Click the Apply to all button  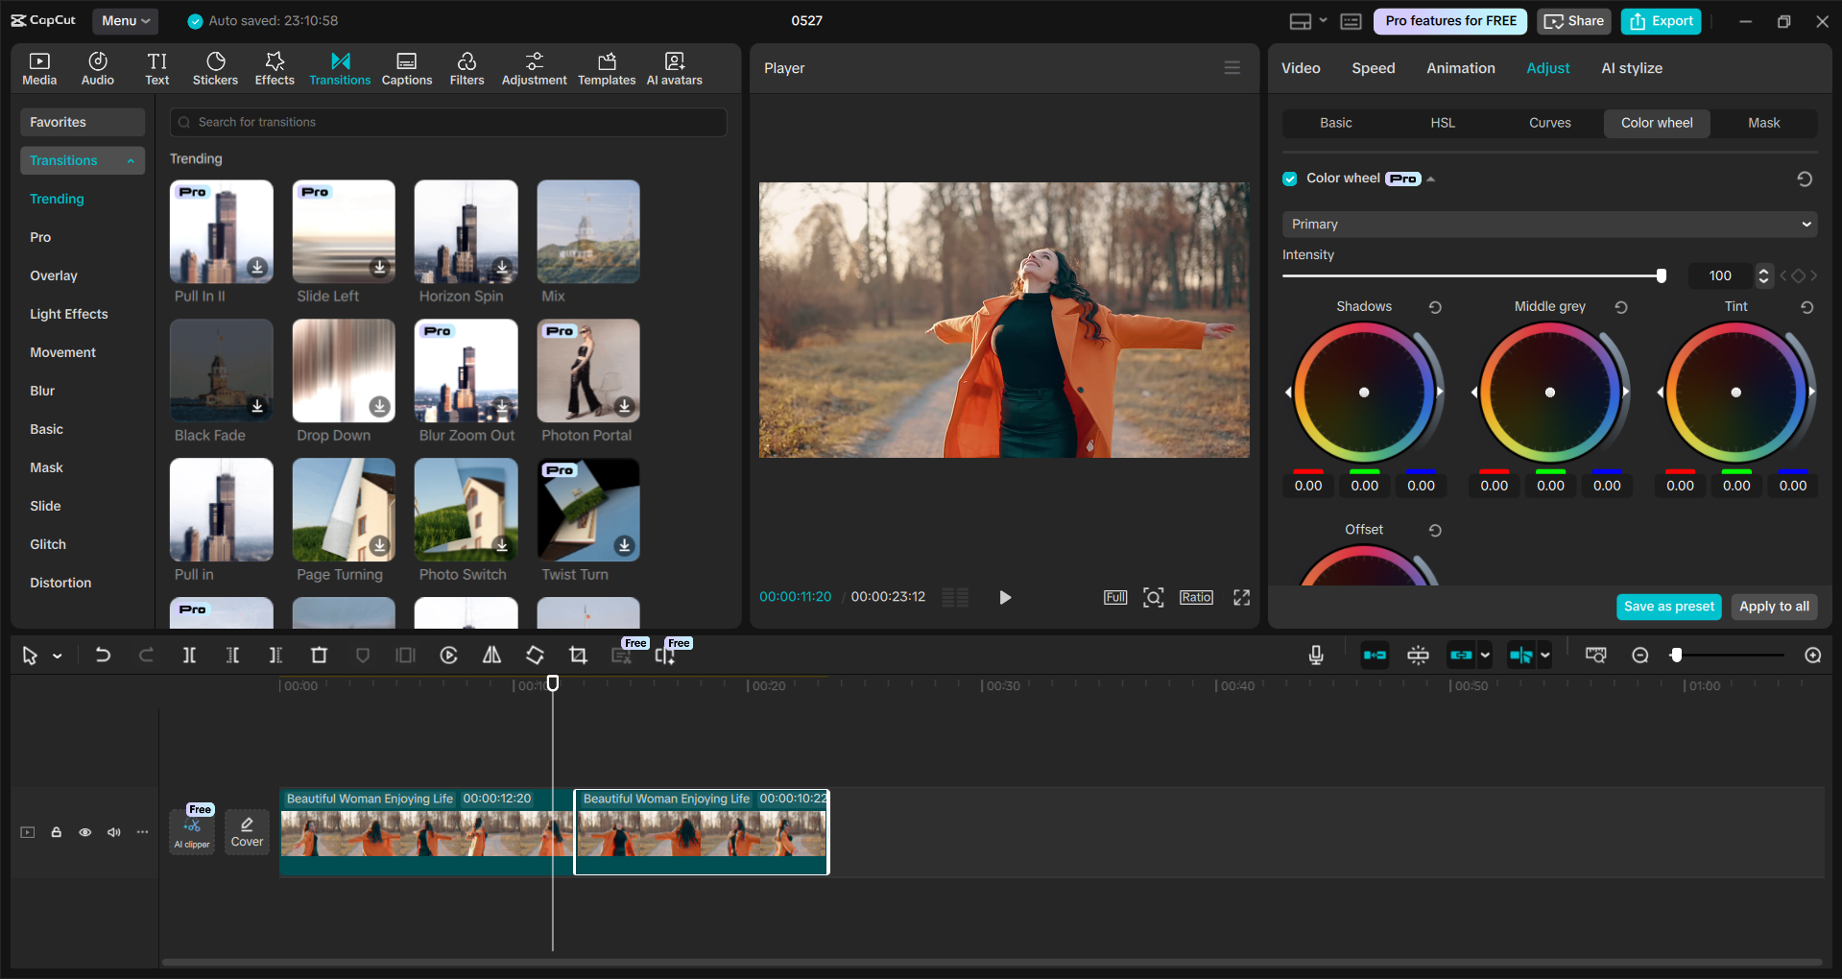coord(1773,607)
